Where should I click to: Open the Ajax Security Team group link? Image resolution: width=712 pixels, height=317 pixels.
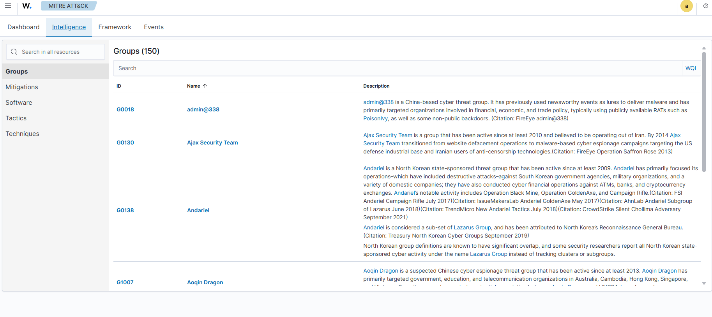coord(212,143)
